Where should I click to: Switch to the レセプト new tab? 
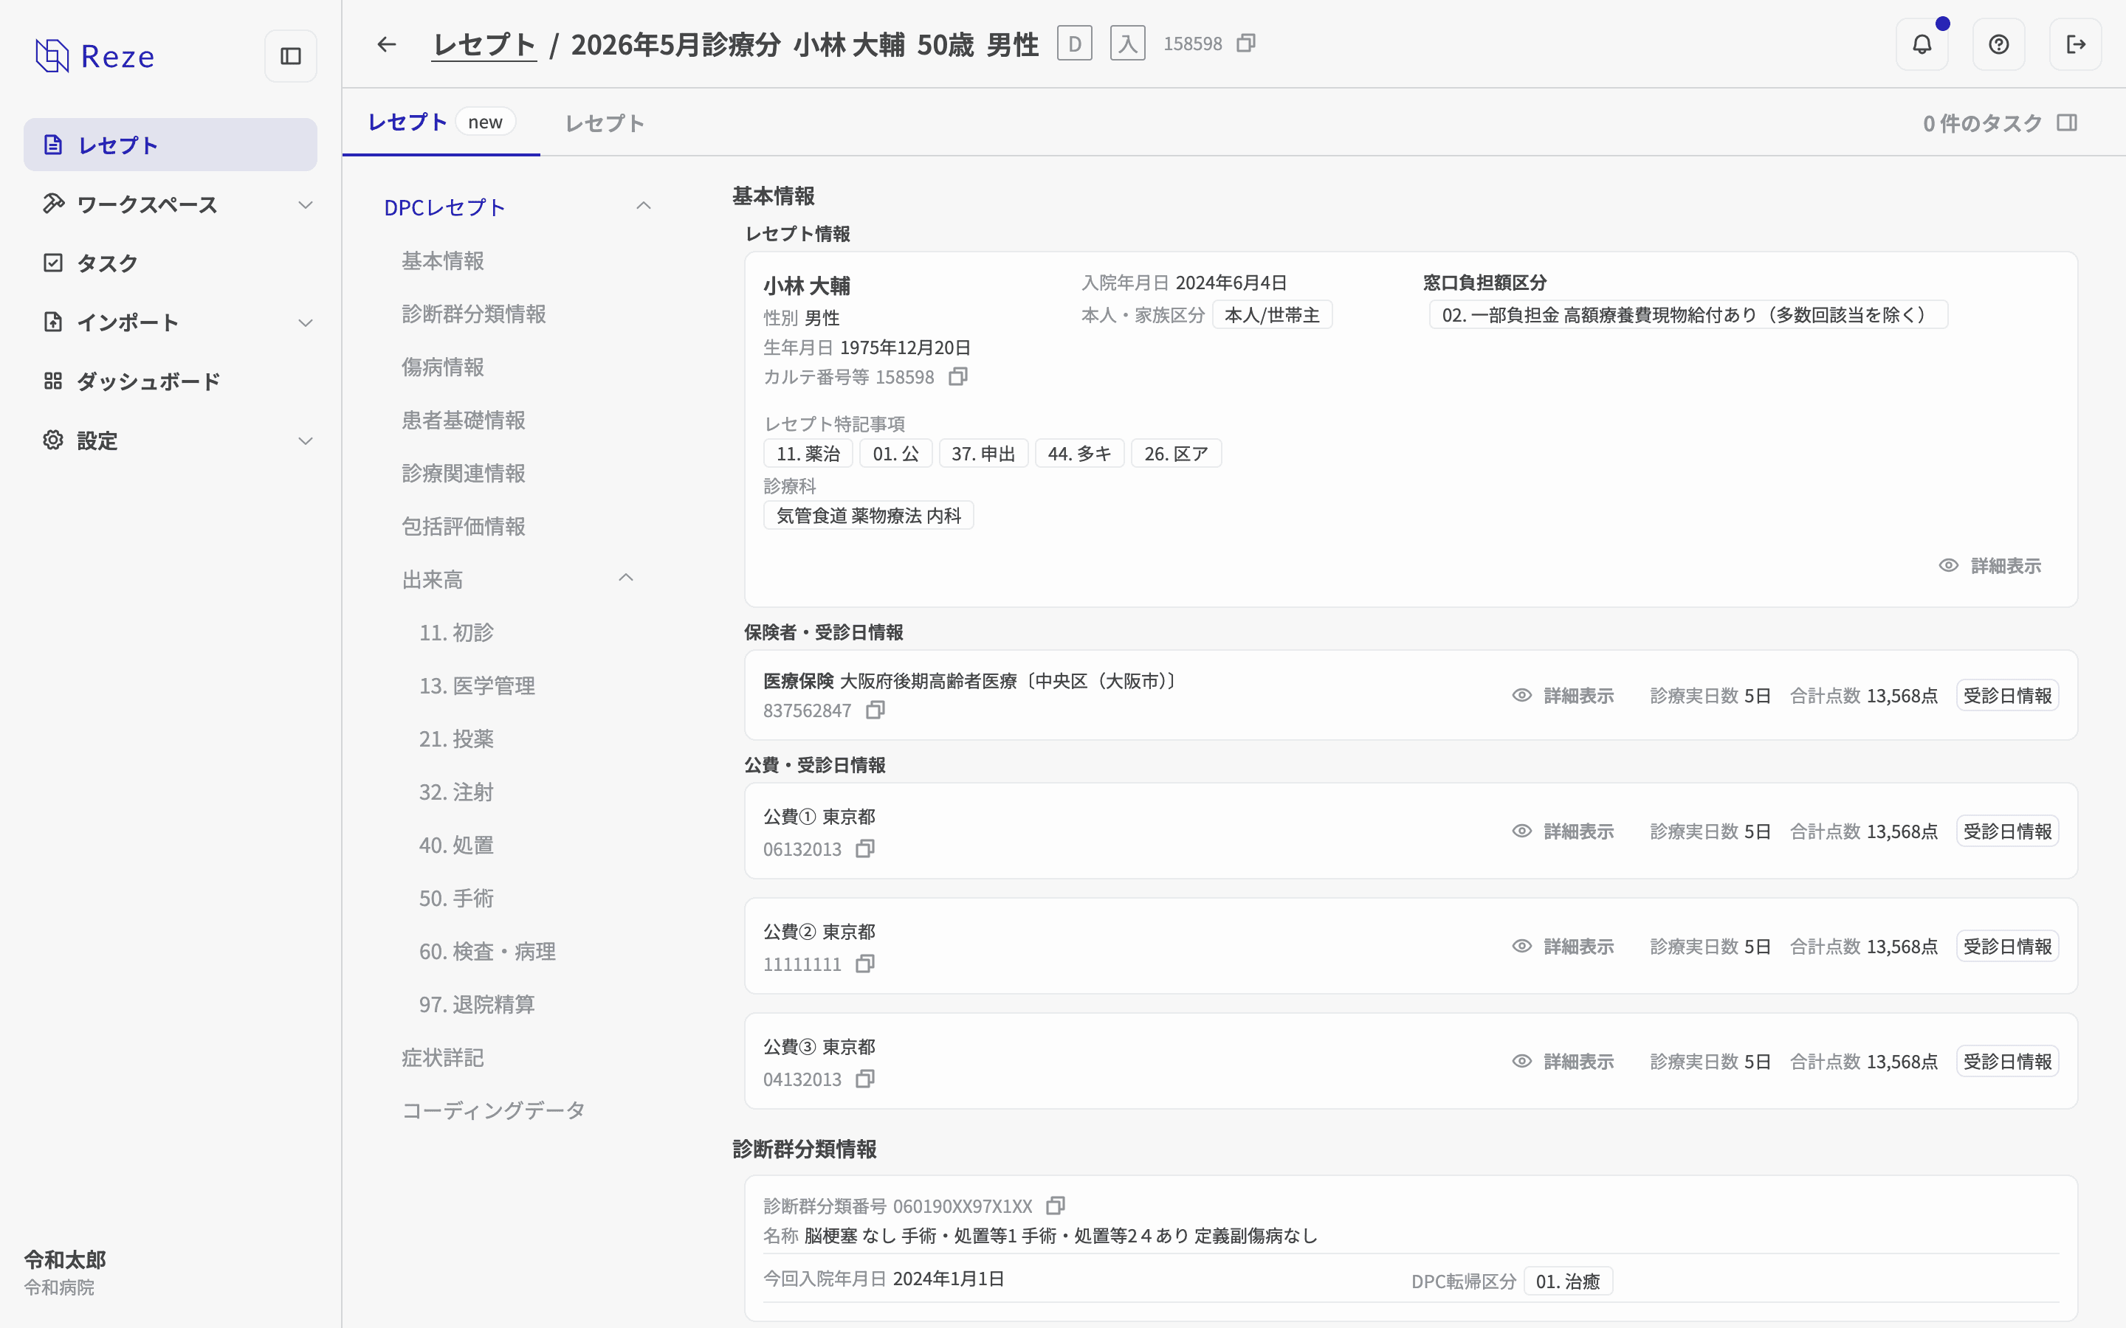tap(441, 122)
